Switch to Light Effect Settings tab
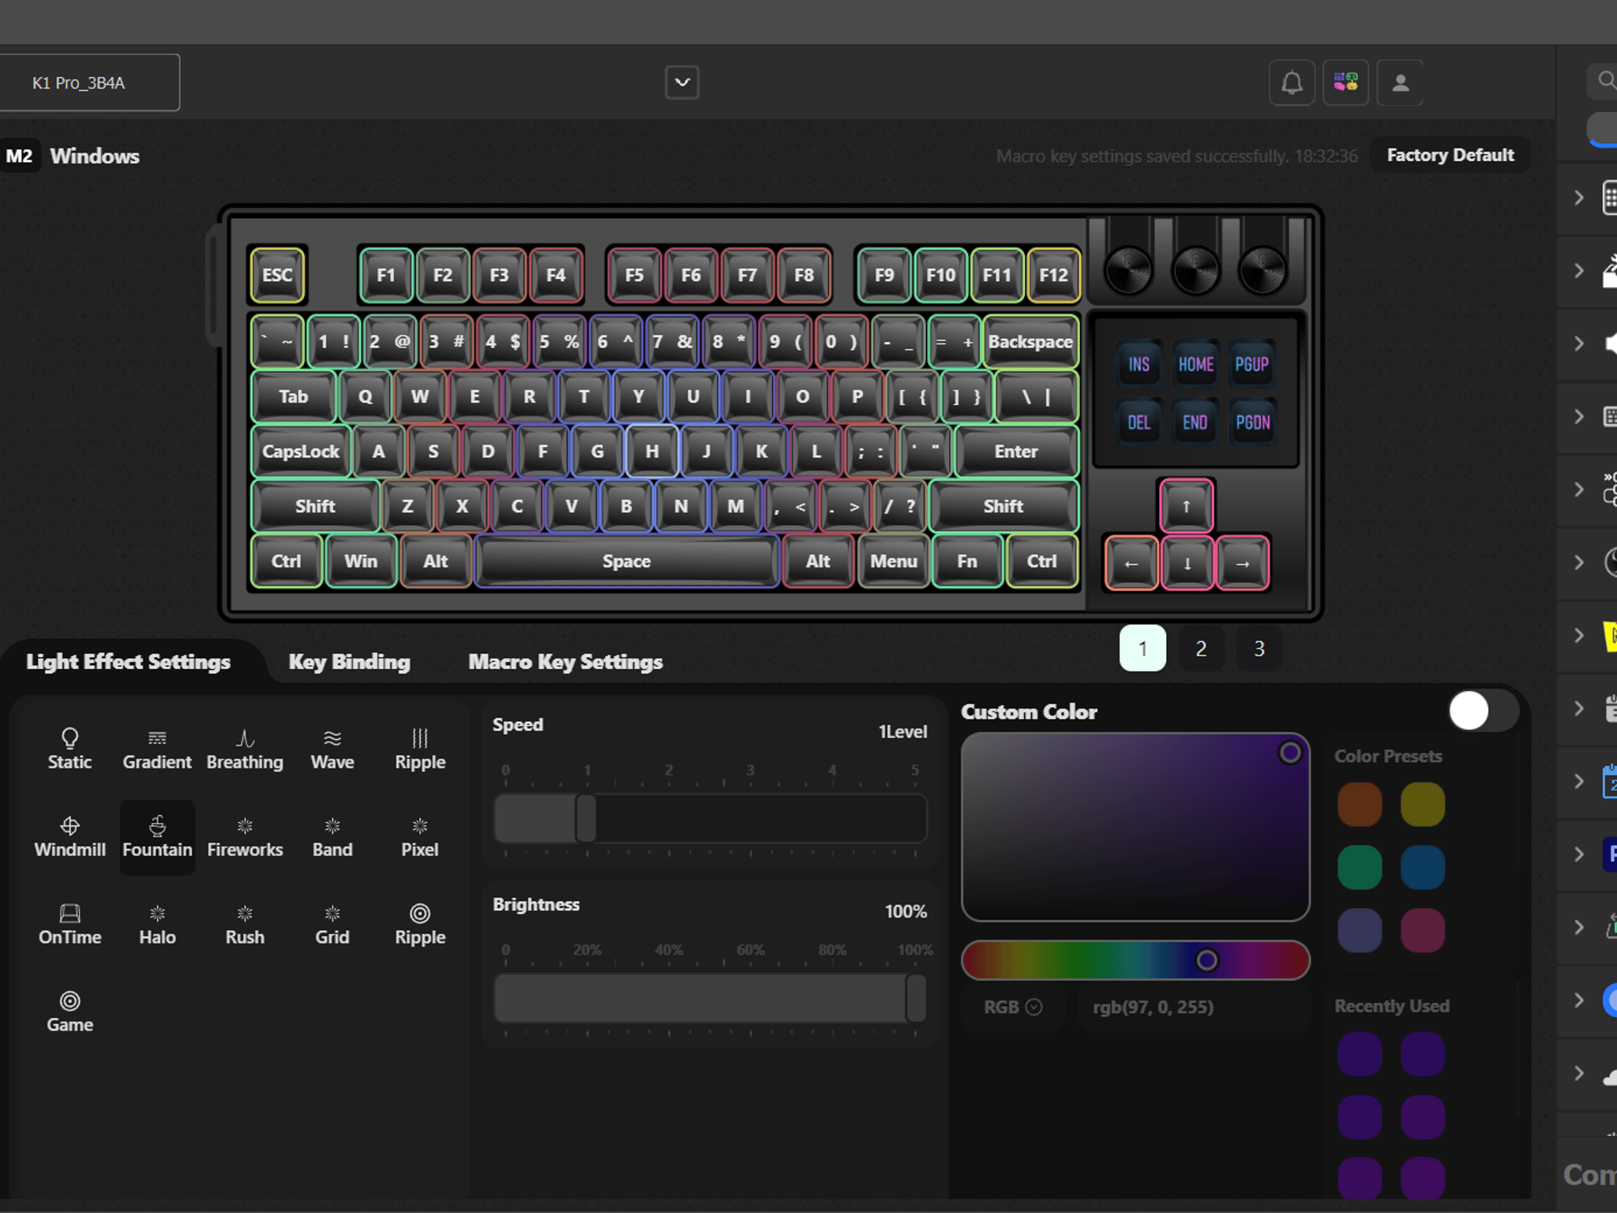The width and height of the screenshot is (1617, 1213). pyautogui.click(x=129, y=662)
